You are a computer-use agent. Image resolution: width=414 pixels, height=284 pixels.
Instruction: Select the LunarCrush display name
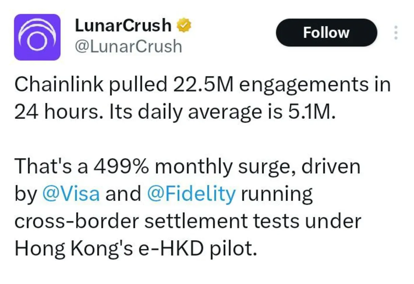click(123, 24)
